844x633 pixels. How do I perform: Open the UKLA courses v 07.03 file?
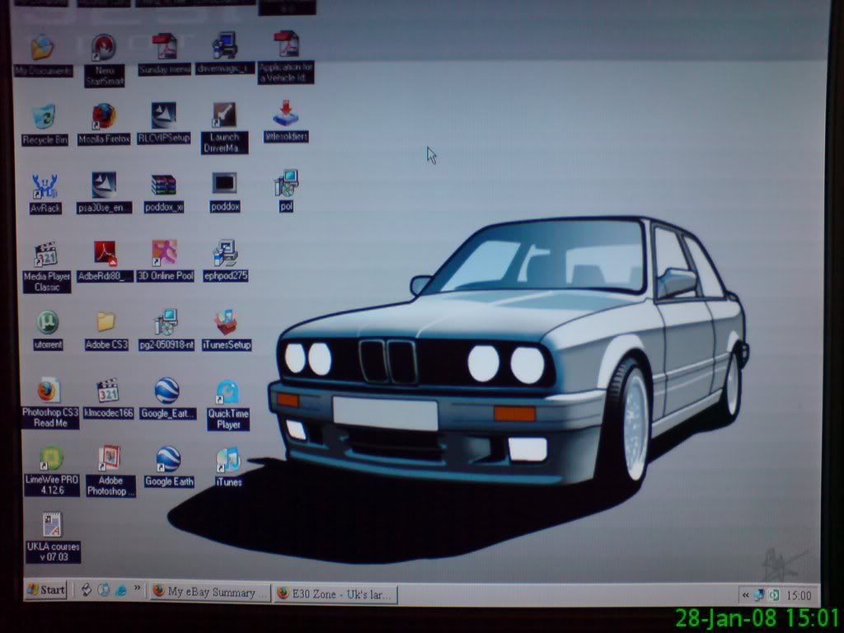(53, 526)
